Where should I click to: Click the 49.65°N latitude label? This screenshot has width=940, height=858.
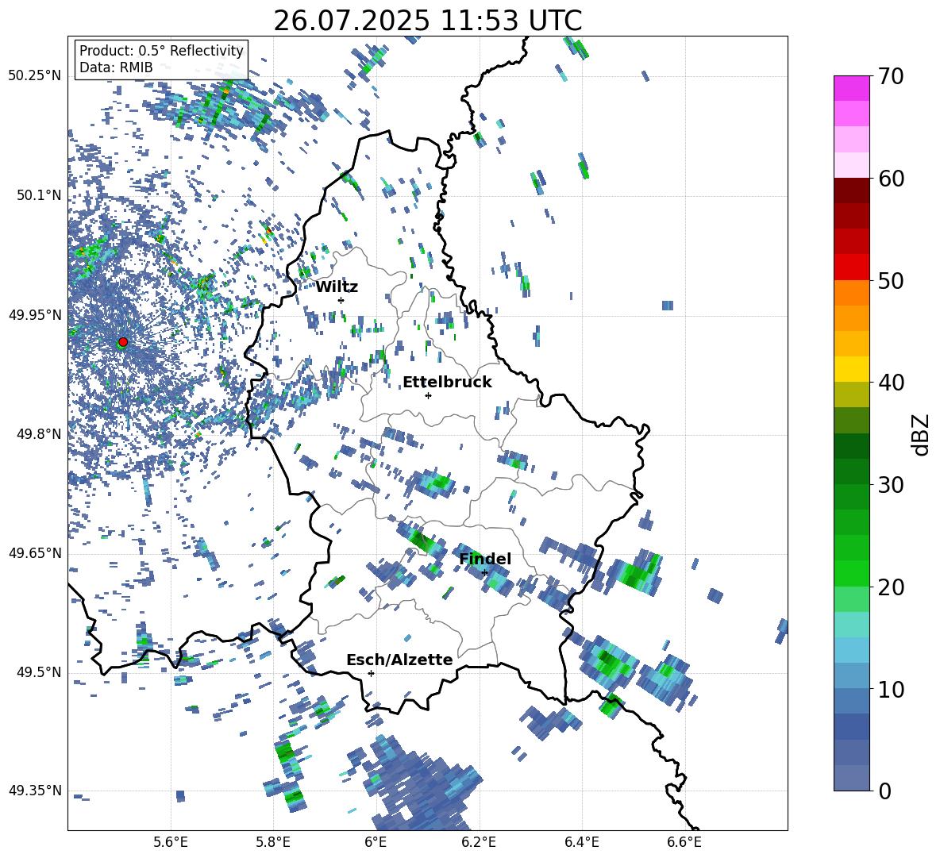pyautogui.click(x=35, y=552)
